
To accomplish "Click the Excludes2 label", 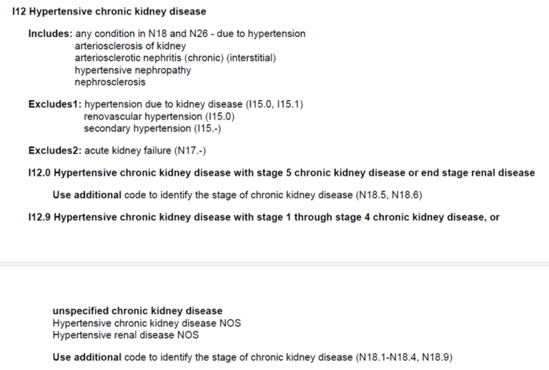I will pyautogui.click(x=55, y=151).
